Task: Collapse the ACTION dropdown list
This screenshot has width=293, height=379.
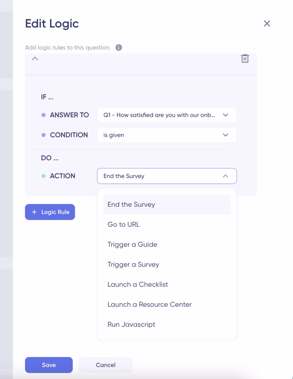Action: [x=225, y=176]
